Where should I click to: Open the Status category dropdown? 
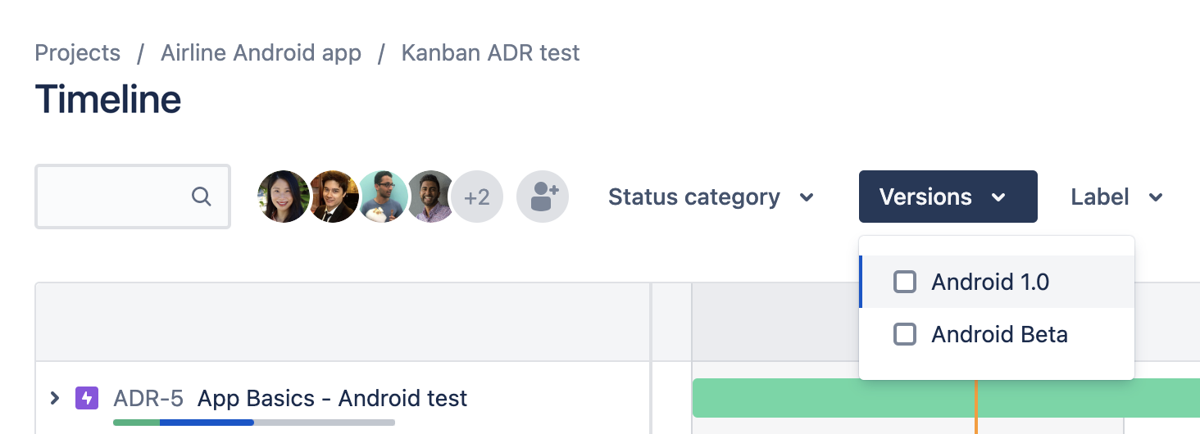coord(711,197)
